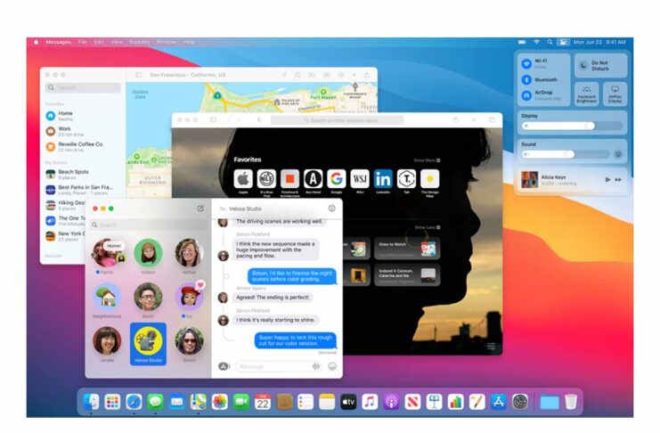Open Photos app in the Dock

[220, 402]
